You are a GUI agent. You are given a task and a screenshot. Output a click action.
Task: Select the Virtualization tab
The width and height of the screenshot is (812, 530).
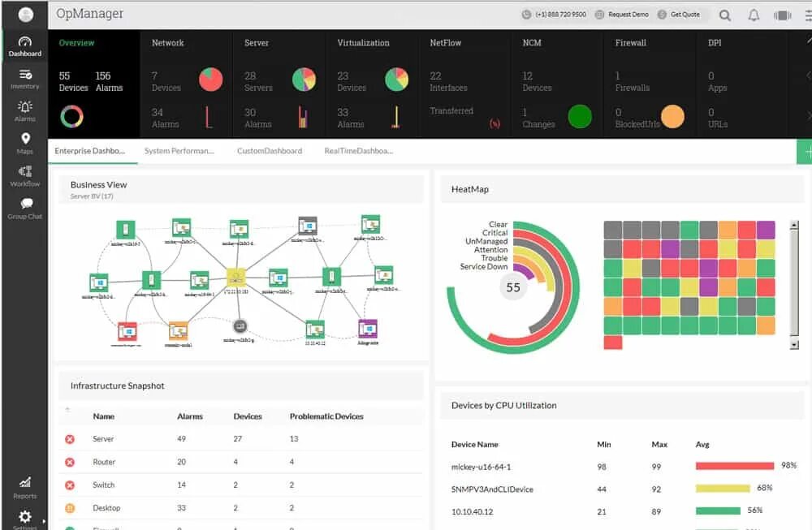(x=363, y=43)
